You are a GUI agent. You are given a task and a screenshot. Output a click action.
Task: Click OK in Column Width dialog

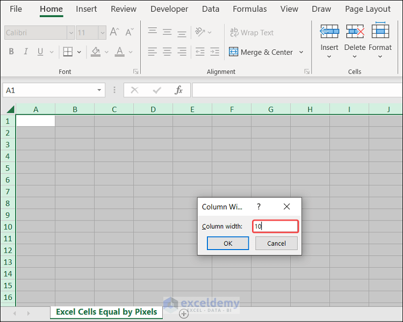point(228,243)
